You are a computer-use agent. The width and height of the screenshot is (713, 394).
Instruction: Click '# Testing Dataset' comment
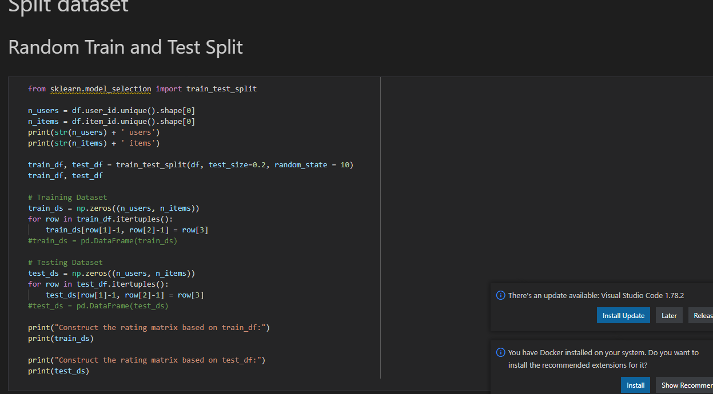point(65,262)
